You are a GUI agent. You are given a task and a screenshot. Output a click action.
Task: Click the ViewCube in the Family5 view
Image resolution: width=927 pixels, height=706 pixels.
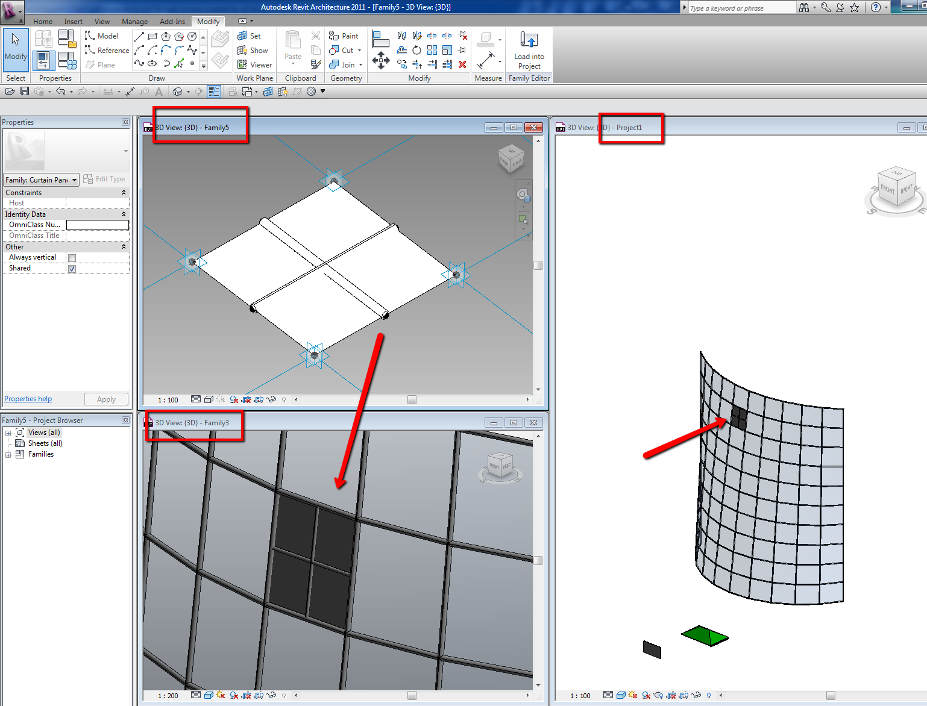point(511,159)
